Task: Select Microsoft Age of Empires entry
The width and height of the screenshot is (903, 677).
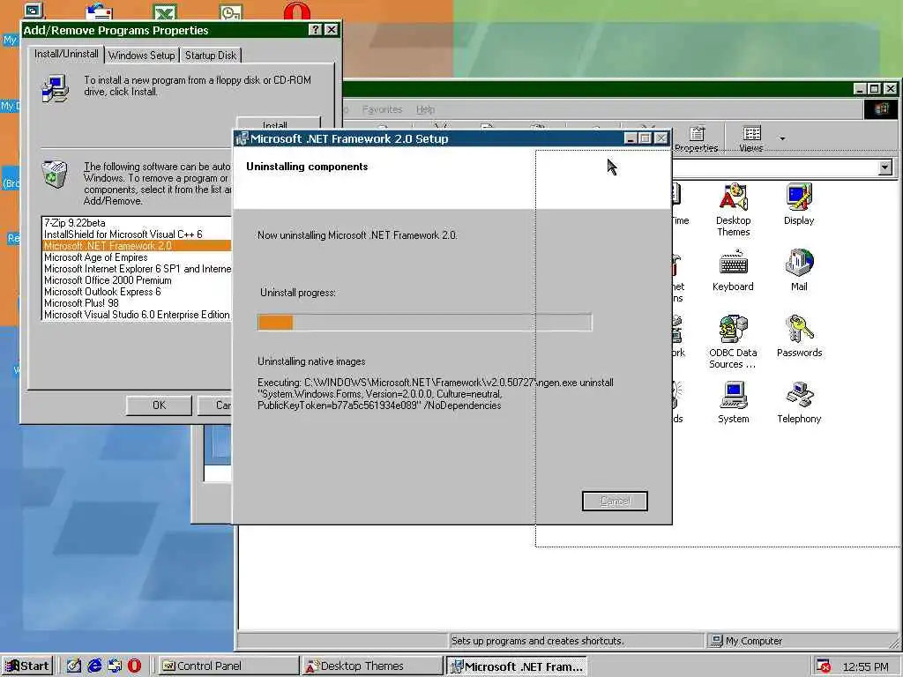Action: click(137, 257)
